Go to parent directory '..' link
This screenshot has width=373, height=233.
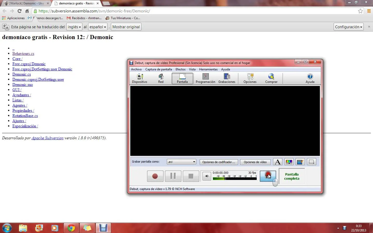coord(13,48)
